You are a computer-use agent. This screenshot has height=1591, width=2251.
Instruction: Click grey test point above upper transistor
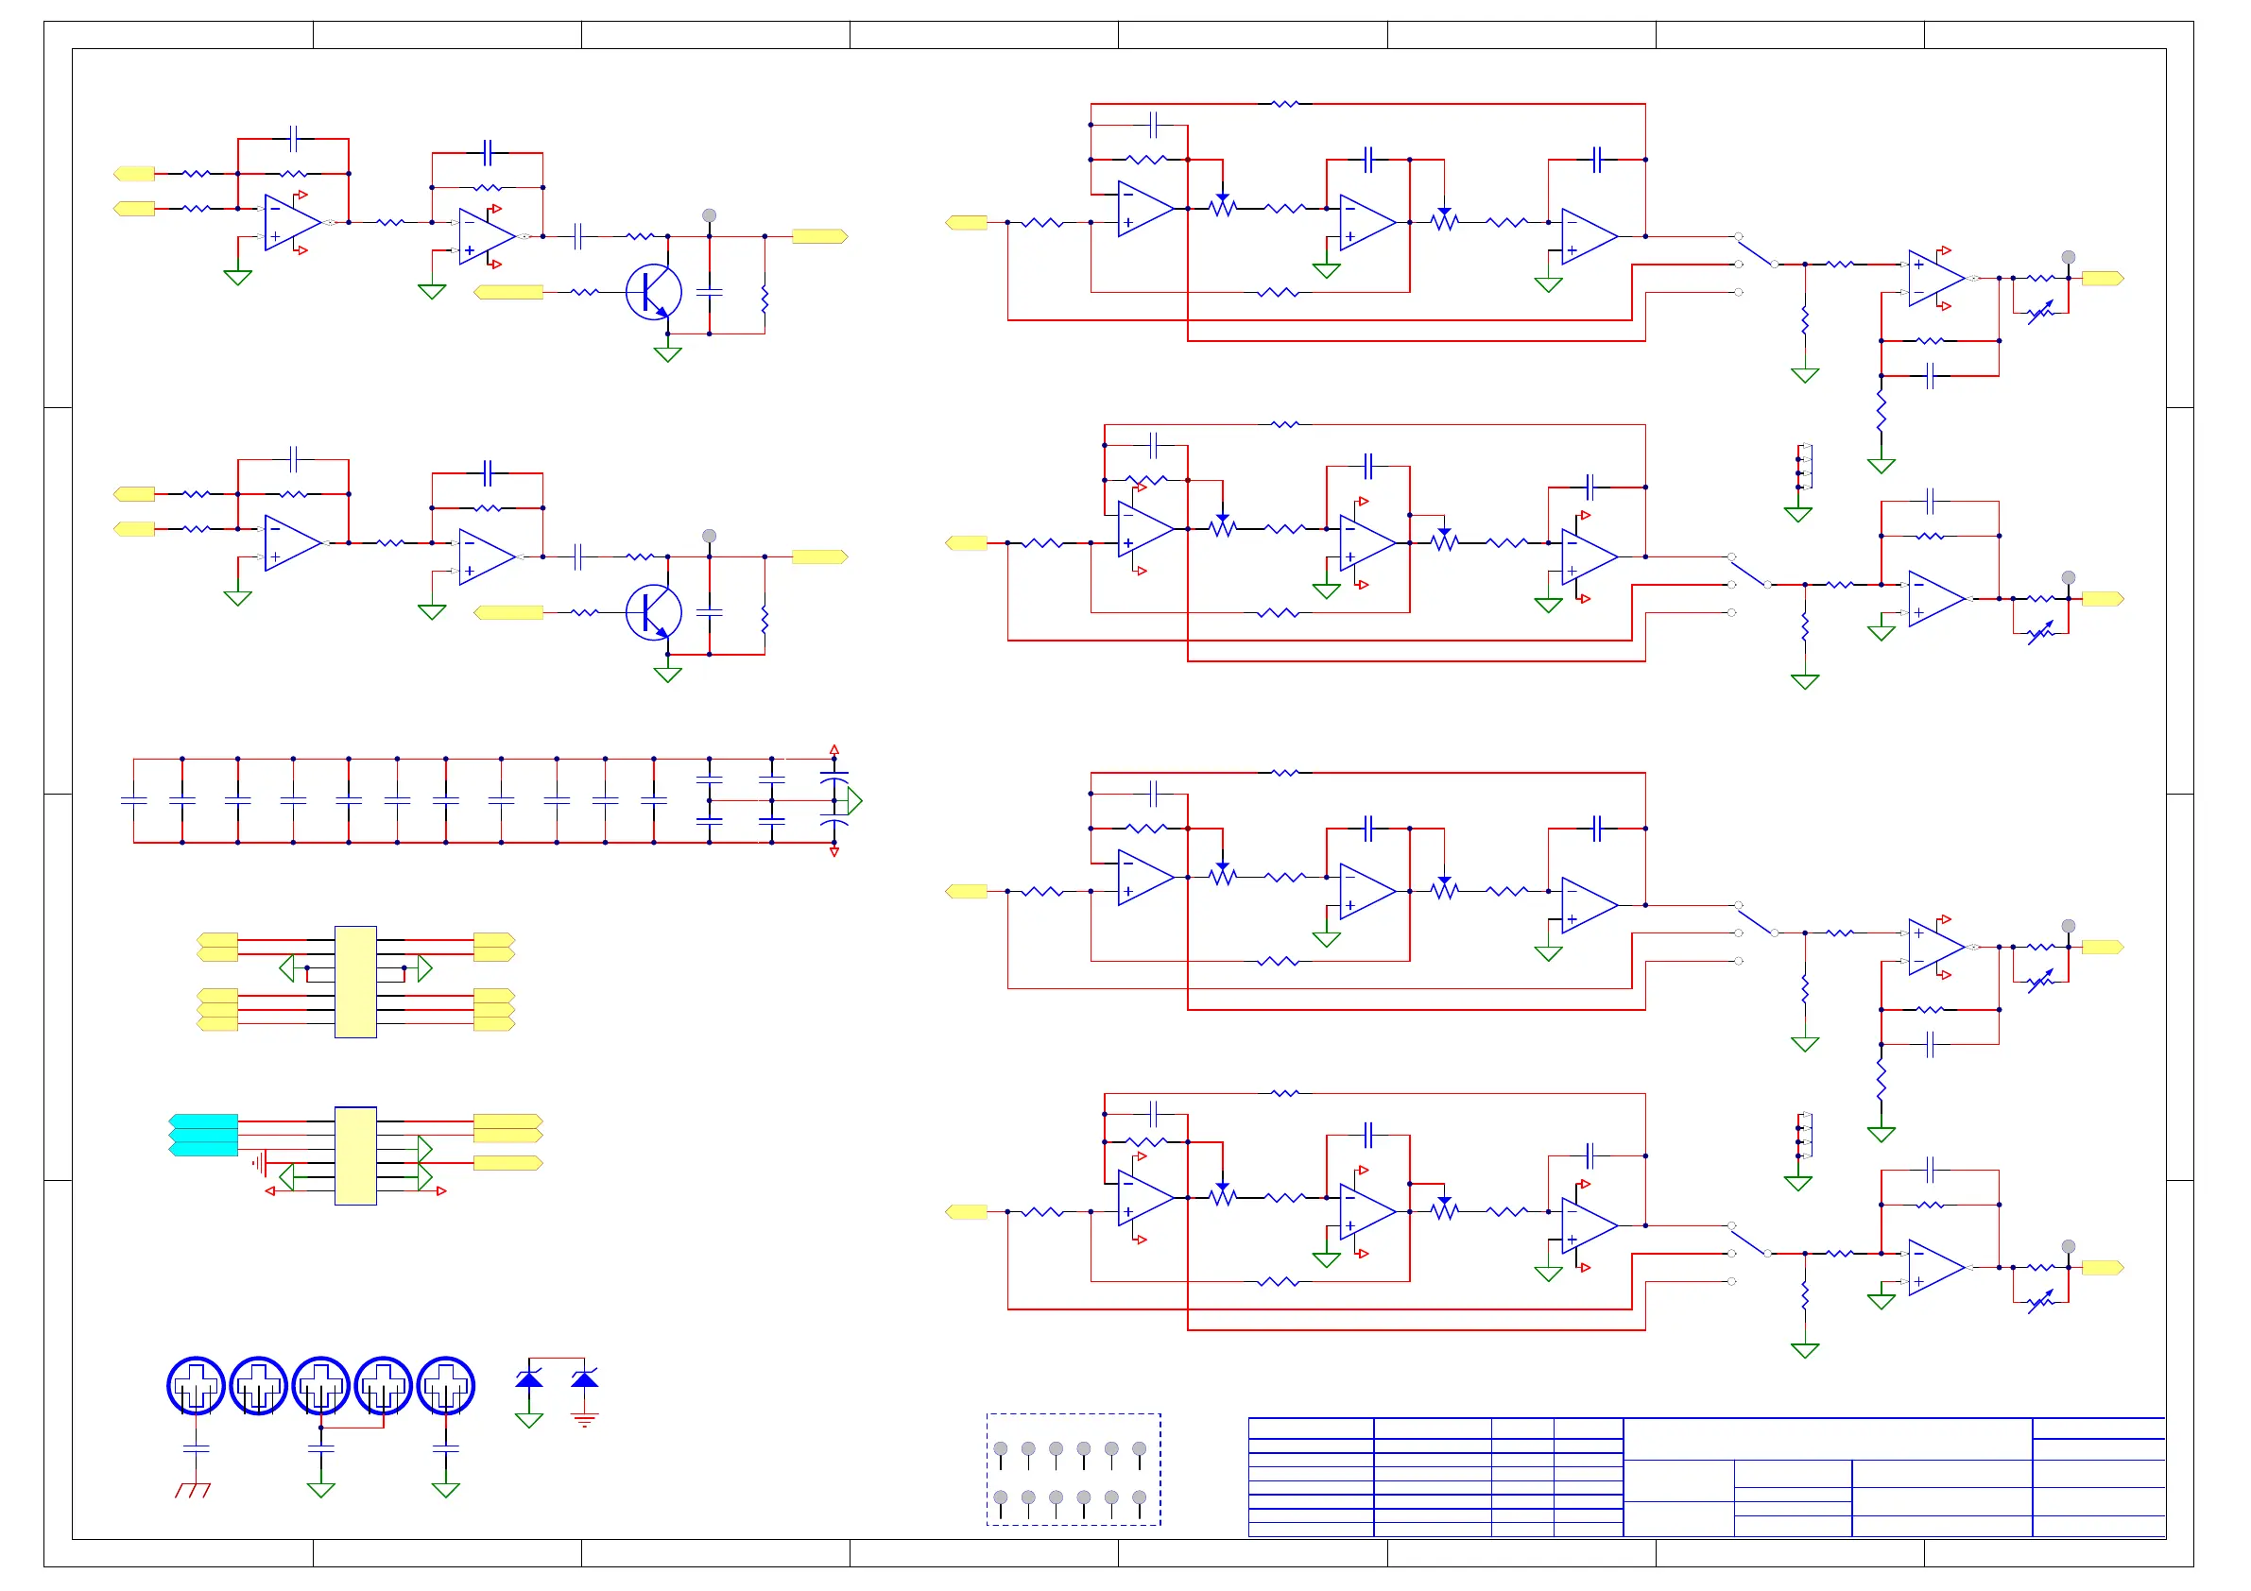click(709, 215)
